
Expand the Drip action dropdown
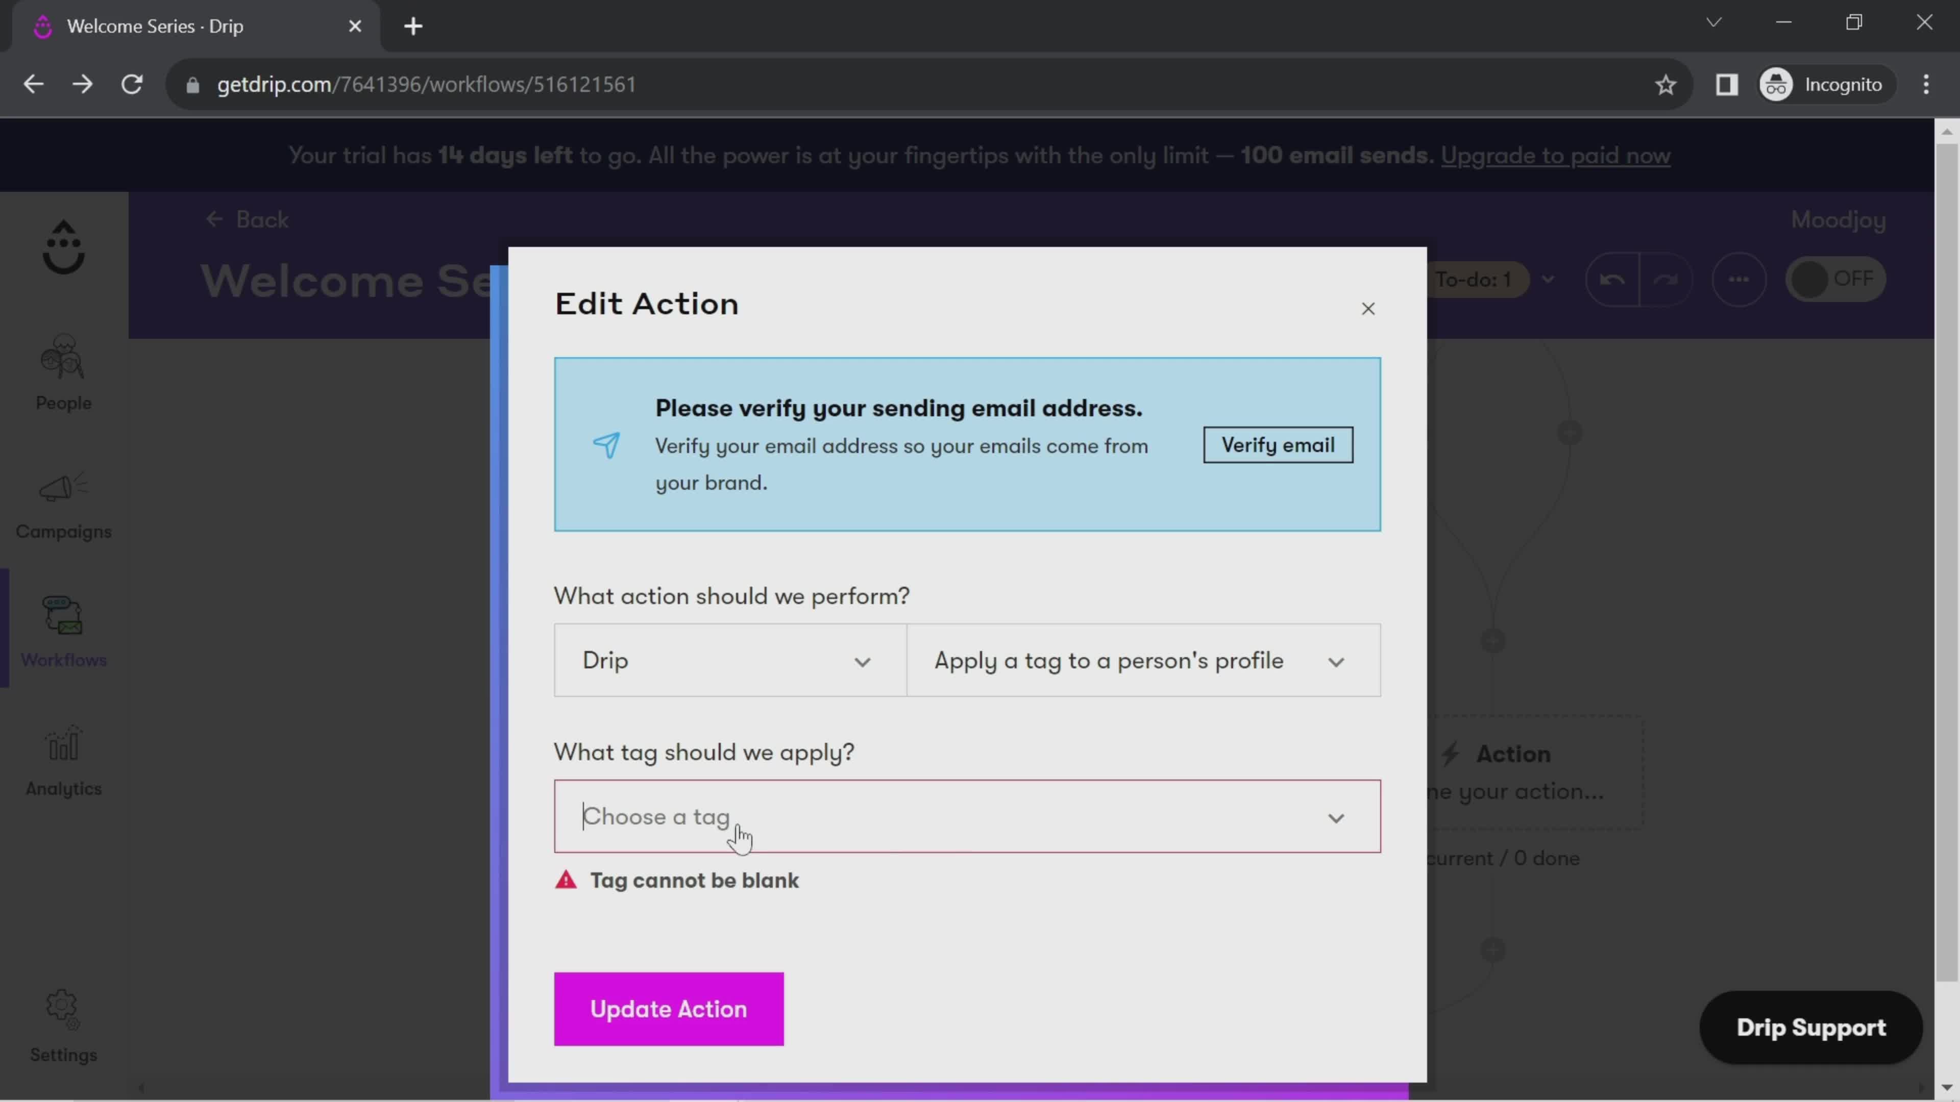[x=727, y=659]
